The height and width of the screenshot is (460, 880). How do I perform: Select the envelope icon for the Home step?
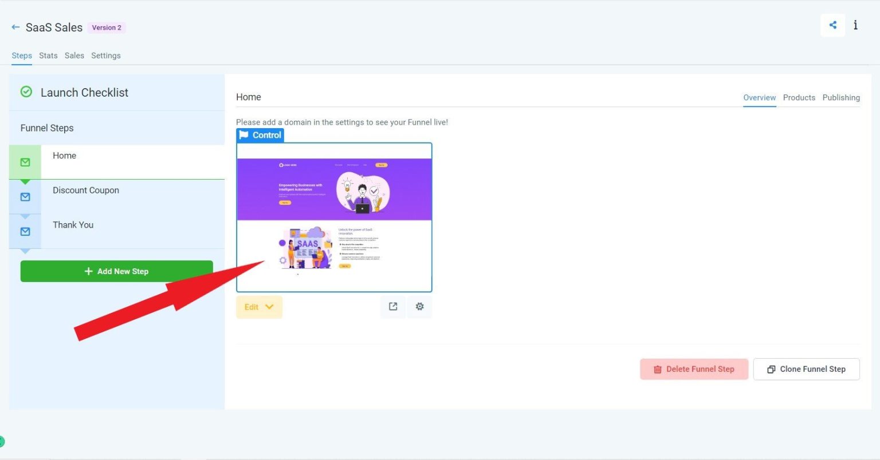[25, 162]
